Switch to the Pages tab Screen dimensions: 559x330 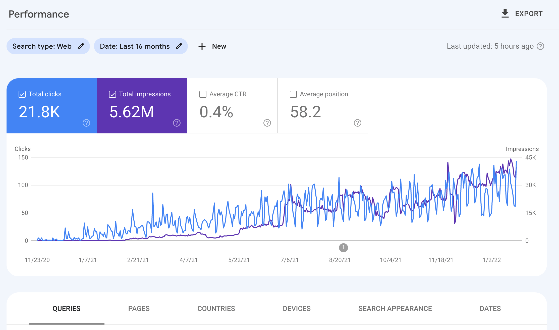[139, 308]
